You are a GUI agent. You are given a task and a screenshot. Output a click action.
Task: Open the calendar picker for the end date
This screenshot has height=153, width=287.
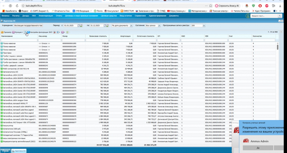click(105, 26)
